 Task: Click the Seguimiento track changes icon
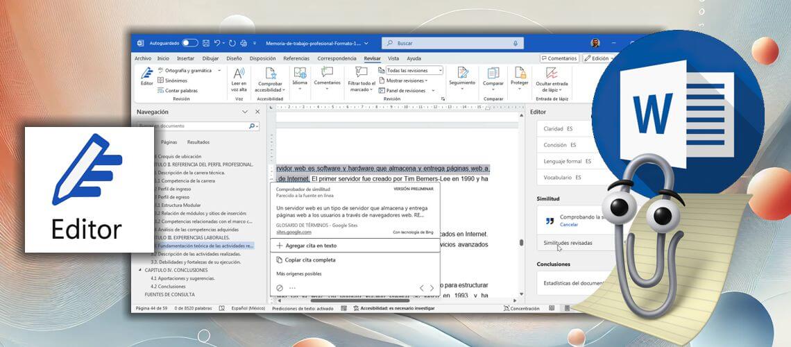pyautogui.click(x=461, y=76)
